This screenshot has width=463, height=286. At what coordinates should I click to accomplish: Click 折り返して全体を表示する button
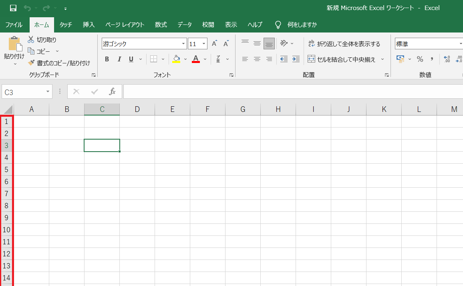344,44
